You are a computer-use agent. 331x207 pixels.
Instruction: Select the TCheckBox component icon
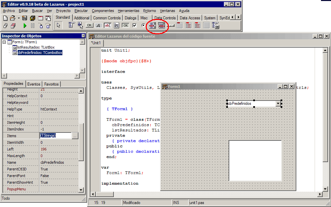(134, 25)
